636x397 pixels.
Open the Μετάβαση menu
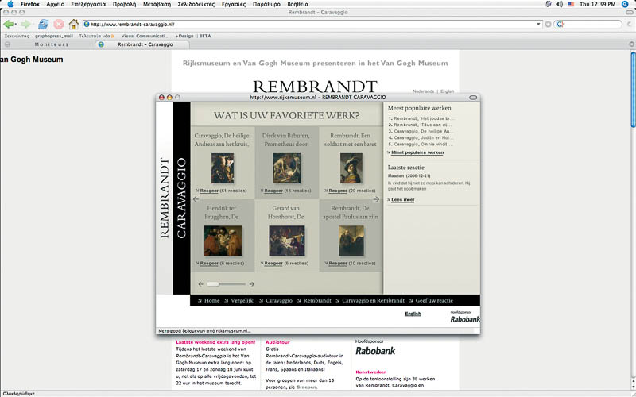(x=157, y=4)
